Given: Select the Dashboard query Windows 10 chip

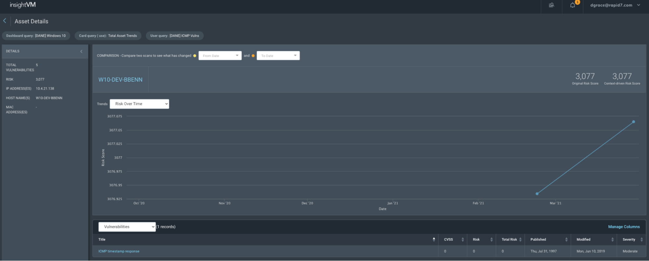Looking at the screenshot, I should (x=36, y=36).
